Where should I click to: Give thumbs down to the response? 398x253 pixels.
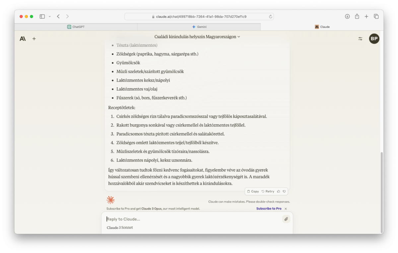point(284,191)
